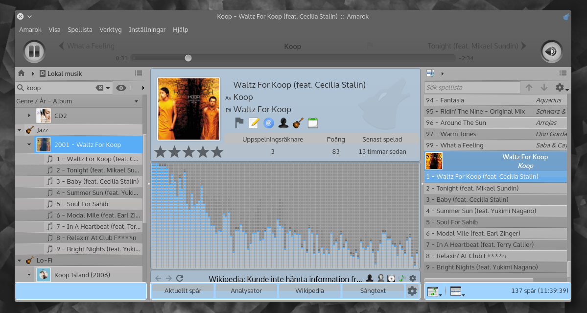Screen dimensions: 587x313
Task: Click the playback position slider knob
Action: [188, 58]
